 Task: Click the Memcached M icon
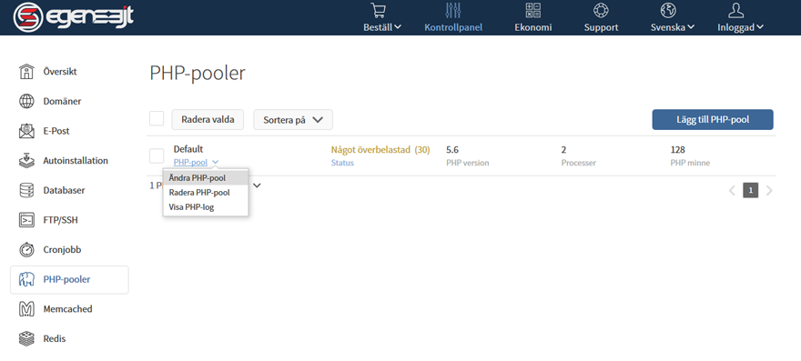point(26,309)
